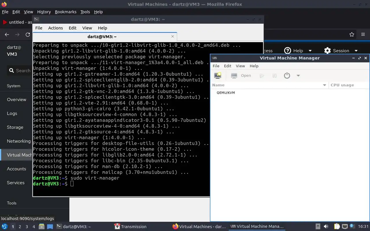The height and width of the screenshot is (231, 370).
Task: Open the terminal Actions menu
Action: 55,28
